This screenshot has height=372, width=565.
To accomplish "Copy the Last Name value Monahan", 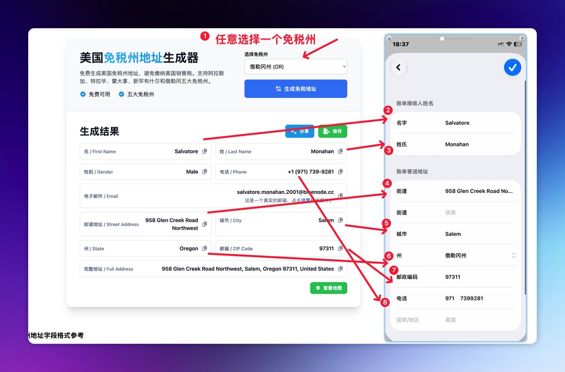I will 340,151.
